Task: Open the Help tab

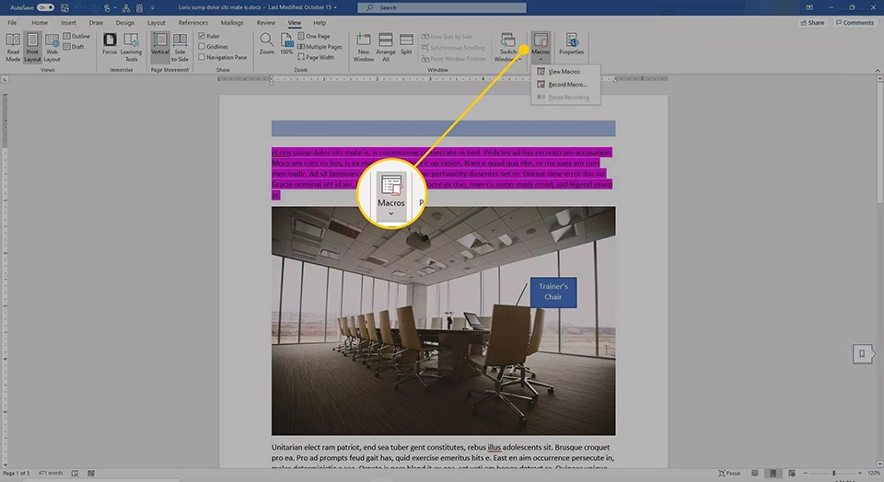Action: (x=320, y=23)
